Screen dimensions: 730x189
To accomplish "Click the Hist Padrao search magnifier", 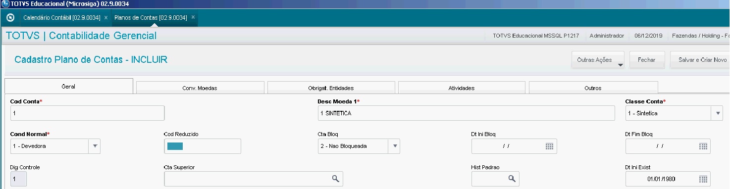I will pos(512,179).
